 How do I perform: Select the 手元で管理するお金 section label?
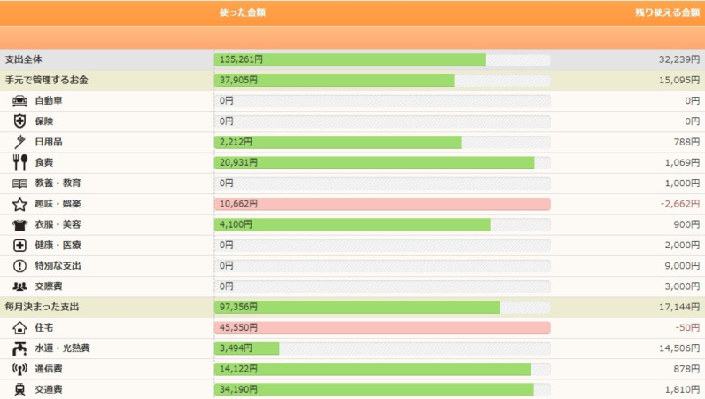tap(46, 80)
